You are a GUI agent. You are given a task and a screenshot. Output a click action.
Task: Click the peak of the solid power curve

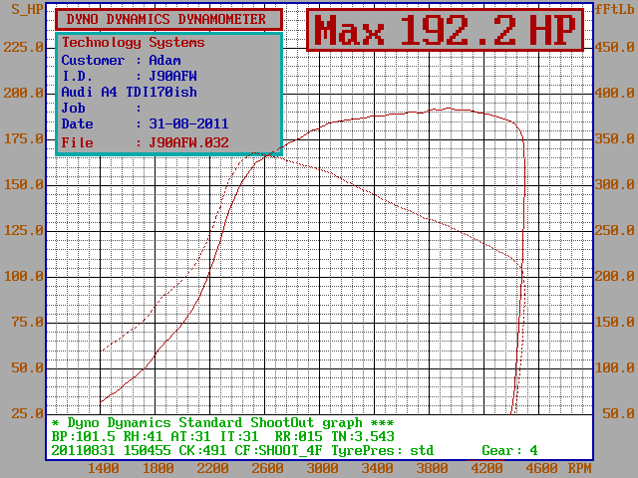tap(448, 109)
